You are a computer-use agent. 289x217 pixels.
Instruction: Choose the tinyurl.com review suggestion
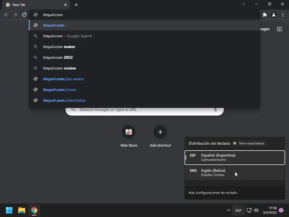(x=144, y=68)
